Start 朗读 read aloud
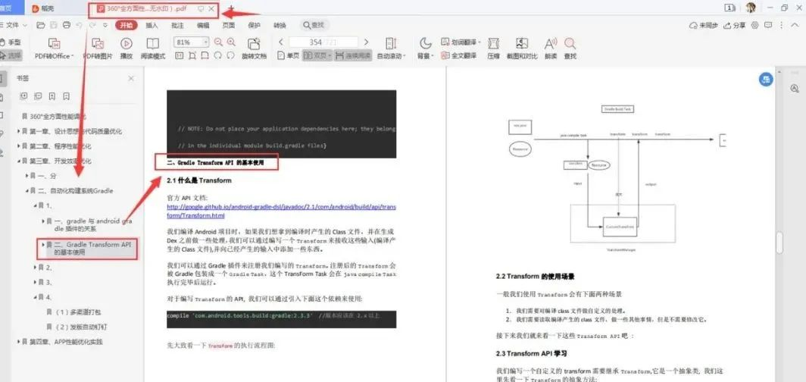Viewport: 806px width, 382px height. pyautogui.click(x=551, y=49)
